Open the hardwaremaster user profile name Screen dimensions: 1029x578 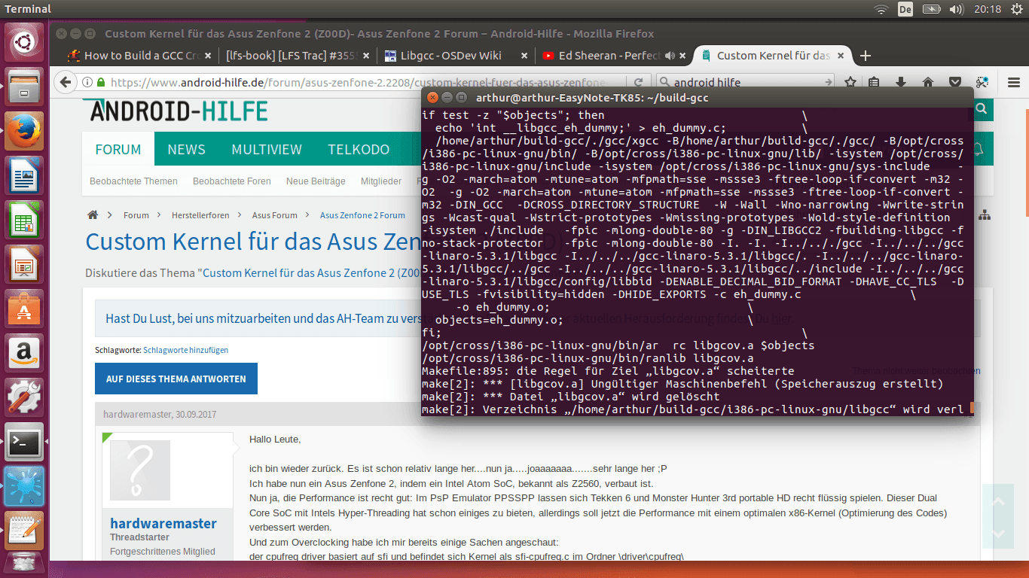pyautogui.click(x=163, y=524)
